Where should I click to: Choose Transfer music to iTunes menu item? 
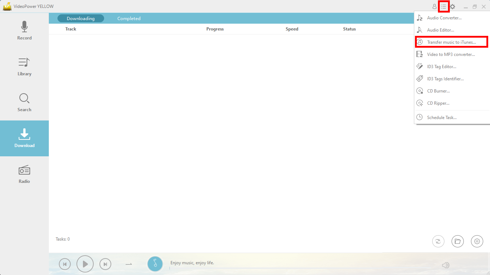pos(451,42)
